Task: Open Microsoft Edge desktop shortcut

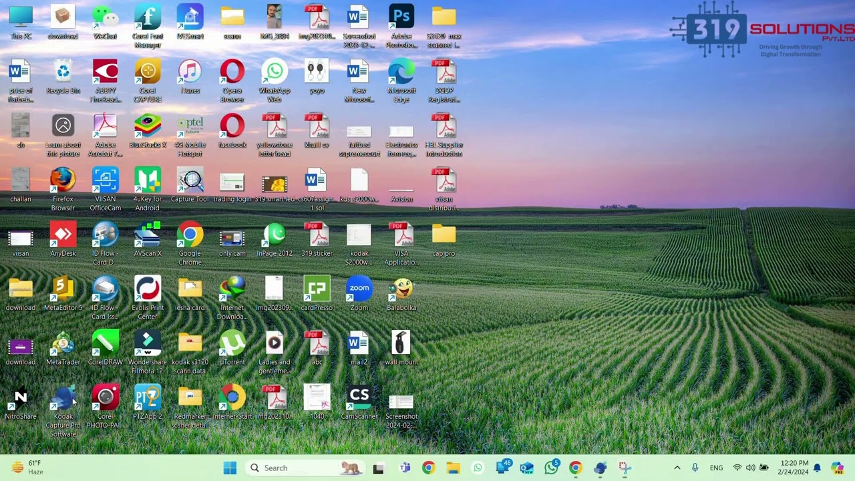Action: 401,81
